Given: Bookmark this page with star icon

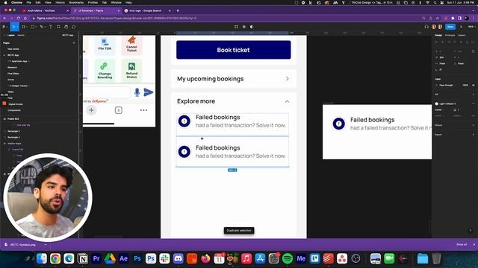Looking at the screenshot, I should tap(438, 18).
